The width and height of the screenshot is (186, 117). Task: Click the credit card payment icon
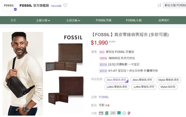[x=101, y=113]
